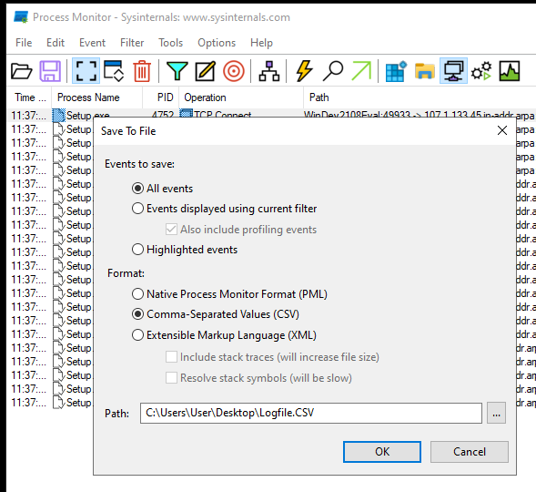Click the browse ellipsis button beside Path
This screenshot has height=492, width=536.
coord(496,414)
